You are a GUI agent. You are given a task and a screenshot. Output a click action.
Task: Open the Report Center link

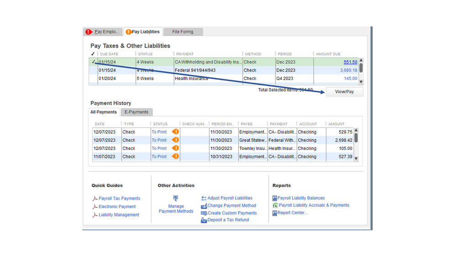292,213
